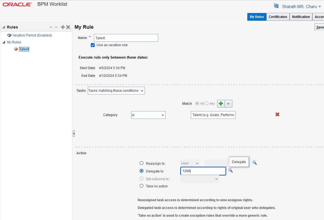Open dropdown arrow next to green plus

point(228,104)
